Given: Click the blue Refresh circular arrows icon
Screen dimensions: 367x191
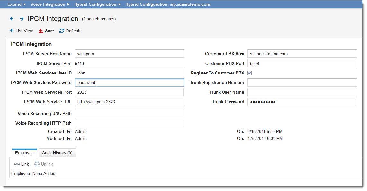Looking at the screenshot, I should point(61,31).
